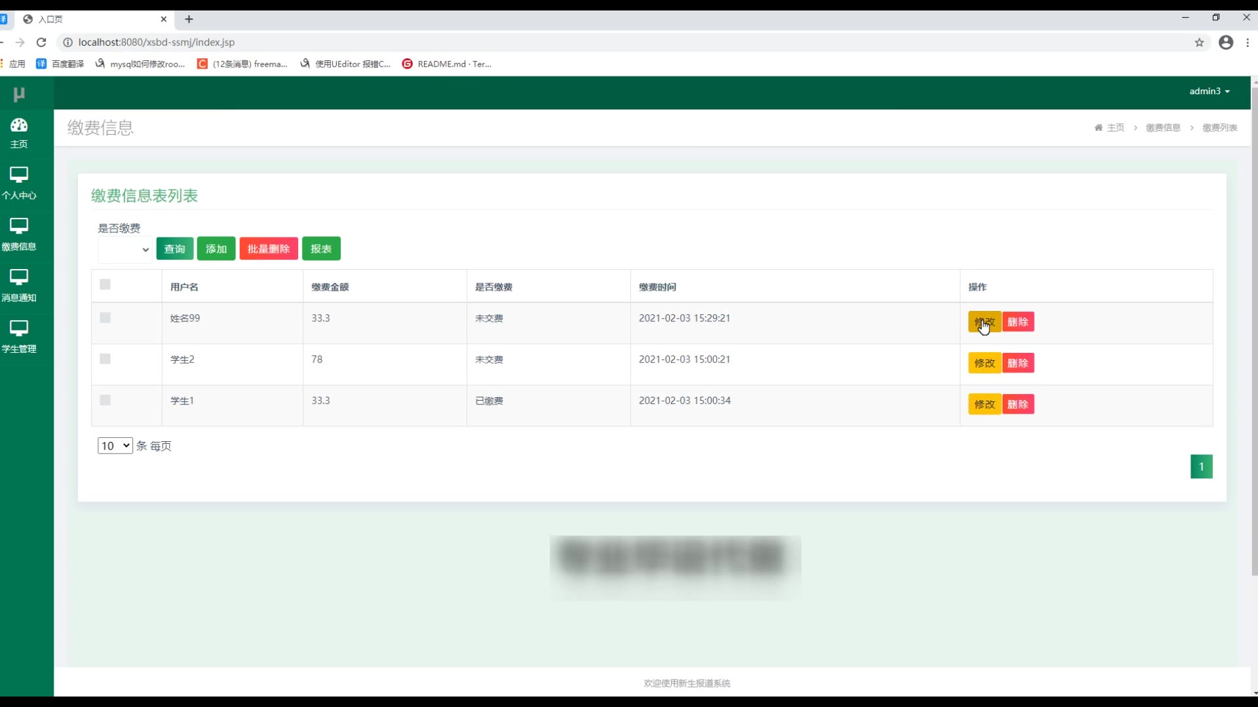Click the page 1 pagination button
Screen dimensions: 1258x707
click(1201, 467)
